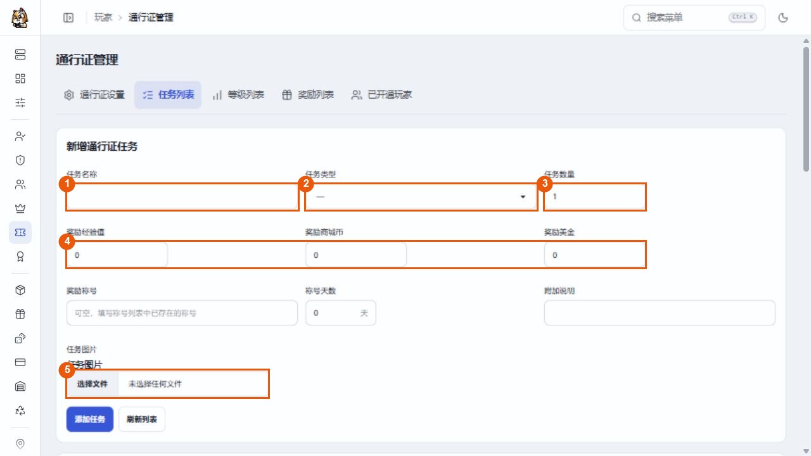Focus the 任务数量 input field
Viewport: 811px width, 456px height.
pos(595,197)
